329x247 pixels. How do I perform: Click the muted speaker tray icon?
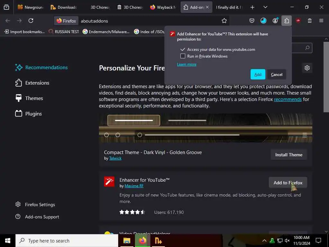tap(287, 241)
